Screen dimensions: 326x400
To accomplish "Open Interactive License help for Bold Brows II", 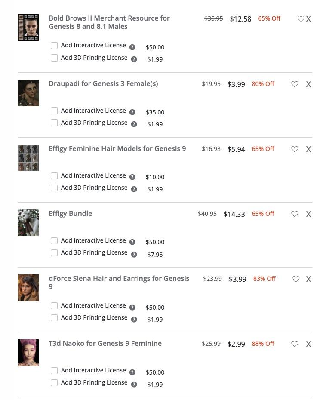I will tap(132, 47).
